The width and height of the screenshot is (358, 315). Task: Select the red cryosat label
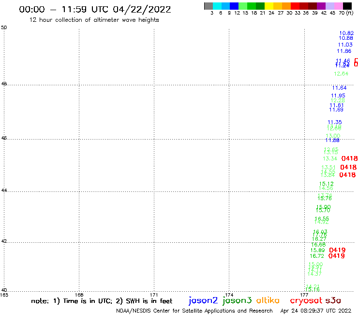pyautogui.click(x=306, y=300)
